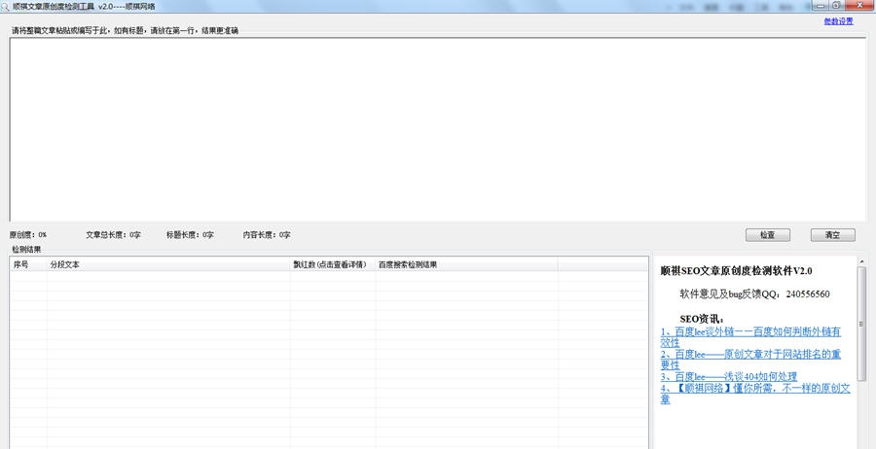
Task: Select the 序号 column header
Action: pos(29,265)
